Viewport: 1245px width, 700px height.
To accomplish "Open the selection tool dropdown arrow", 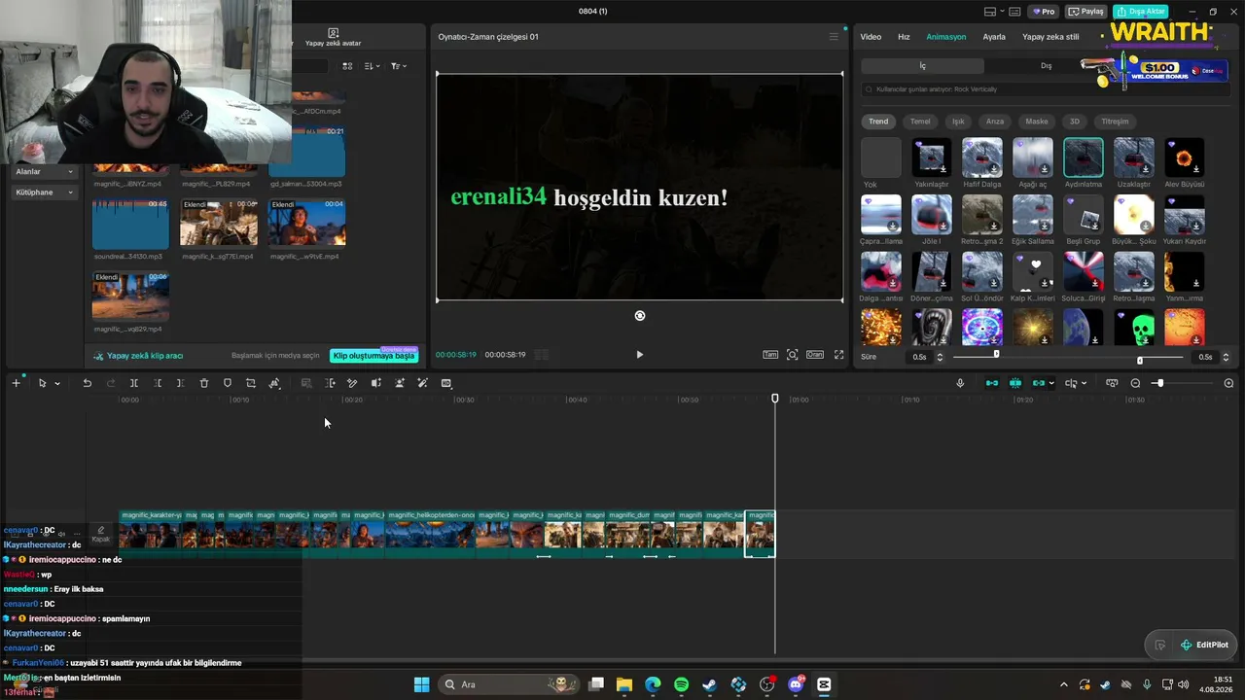I will (x=57, y=384).
